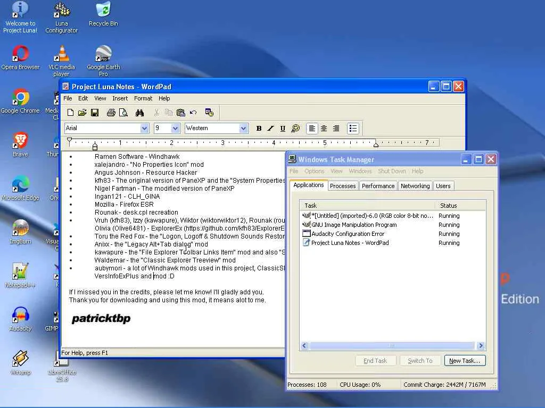545x408 pixels.
Task: Open the font size 9 dropdown
Action: pyautogui.click(x=176, y=129)
